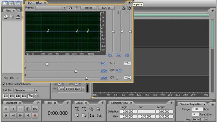Viewport: 217px width, 122px height.
Task: Open Zoom panel flyout menu
Action: click(103, 103)
